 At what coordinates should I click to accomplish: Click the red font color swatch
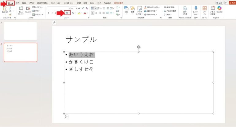85,13
